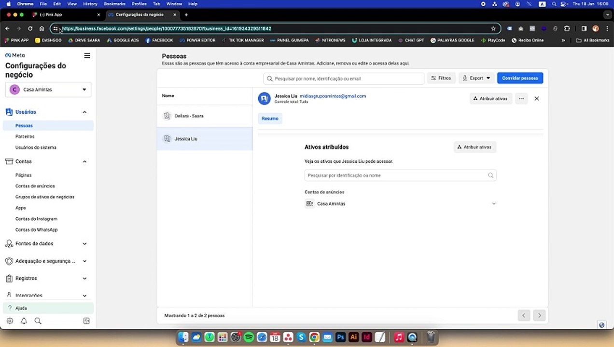614x347 pixels.
Task: Click the Filtros button
Action: [x=441, y=78]
